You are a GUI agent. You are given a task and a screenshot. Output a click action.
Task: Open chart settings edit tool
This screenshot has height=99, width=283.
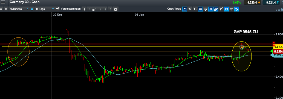click(x=237, y=9)
